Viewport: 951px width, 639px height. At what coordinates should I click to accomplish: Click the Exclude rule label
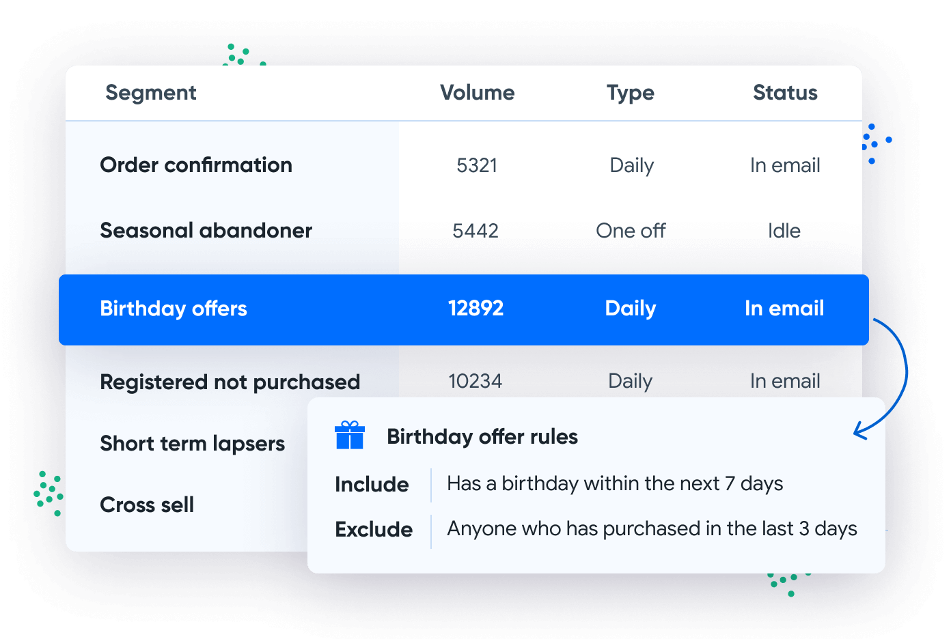click(x=374, y=530)
